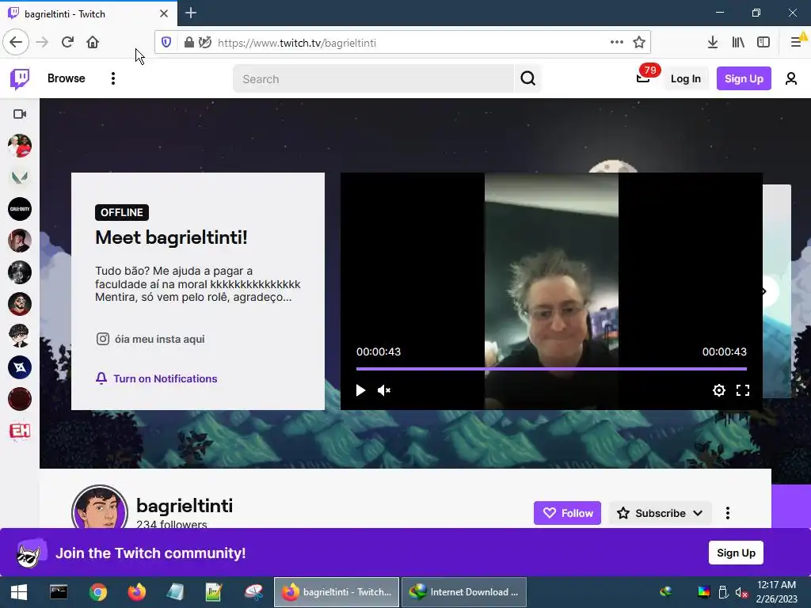The height and width of the screenshot is (608, 811).
Task: Go to the Firefox home page
Action: pyautogui.click(x=93, y=43)
